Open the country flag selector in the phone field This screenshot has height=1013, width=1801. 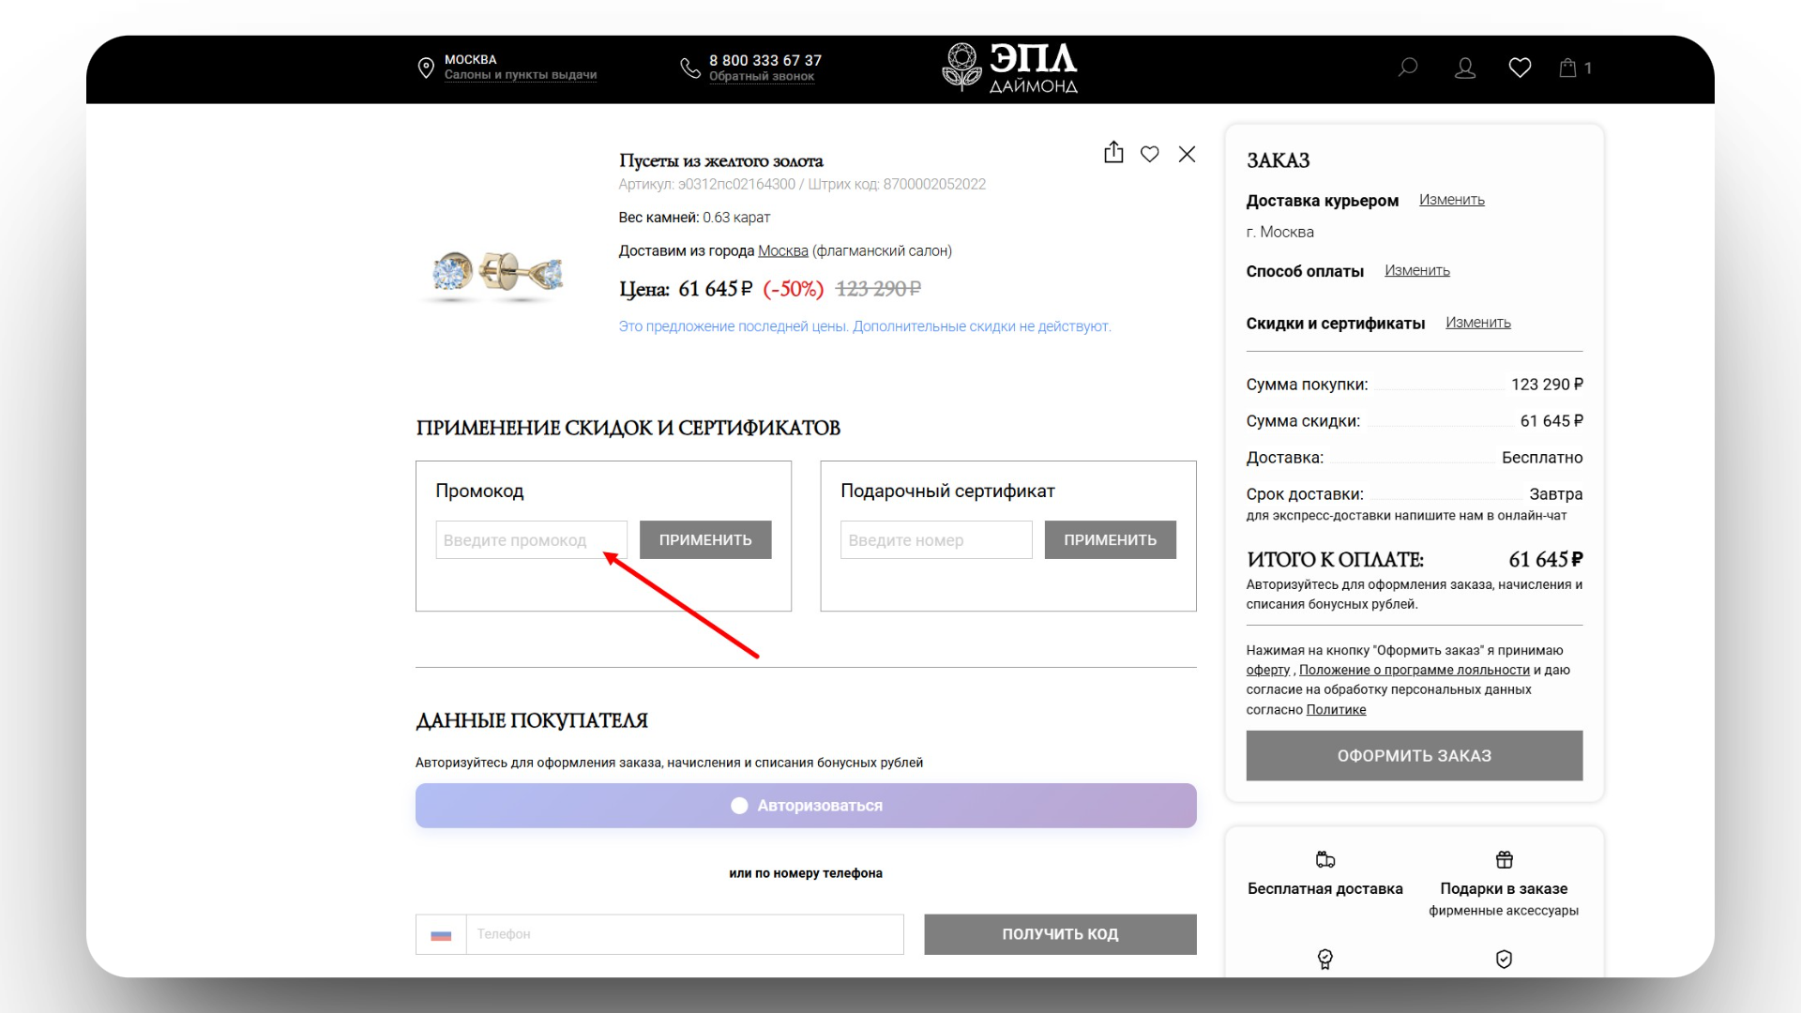click(441, 934)
